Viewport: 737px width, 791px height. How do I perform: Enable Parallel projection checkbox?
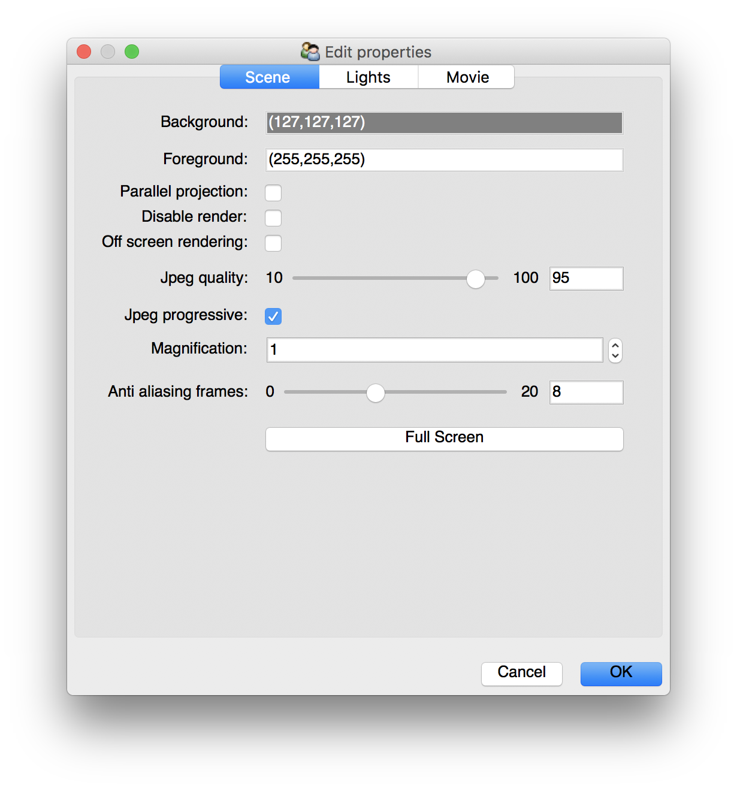[x=273, y=192]
